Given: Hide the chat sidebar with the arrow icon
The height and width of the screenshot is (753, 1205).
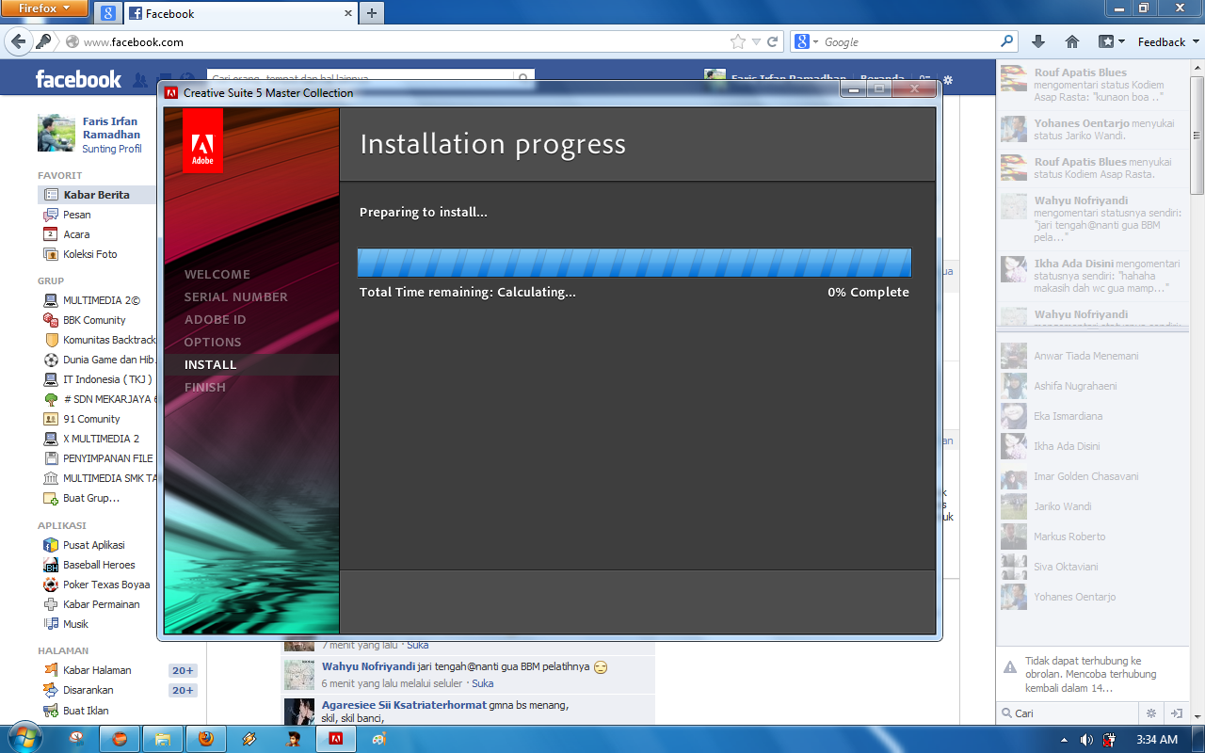Looking at the screenshot, I should (x=1176, y=713).
